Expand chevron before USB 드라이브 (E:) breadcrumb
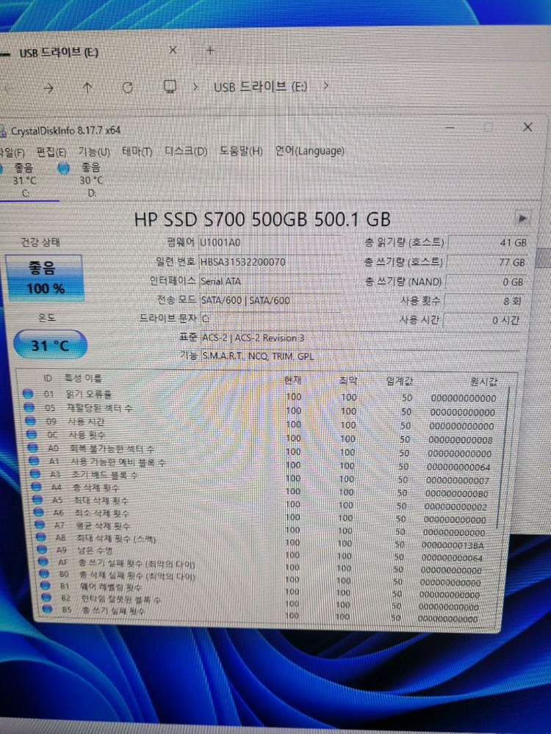Image resolution: width=551 pixels, height=734 pixels. tap(196, 87)
